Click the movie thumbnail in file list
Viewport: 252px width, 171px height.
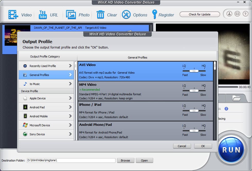[11, 35]
